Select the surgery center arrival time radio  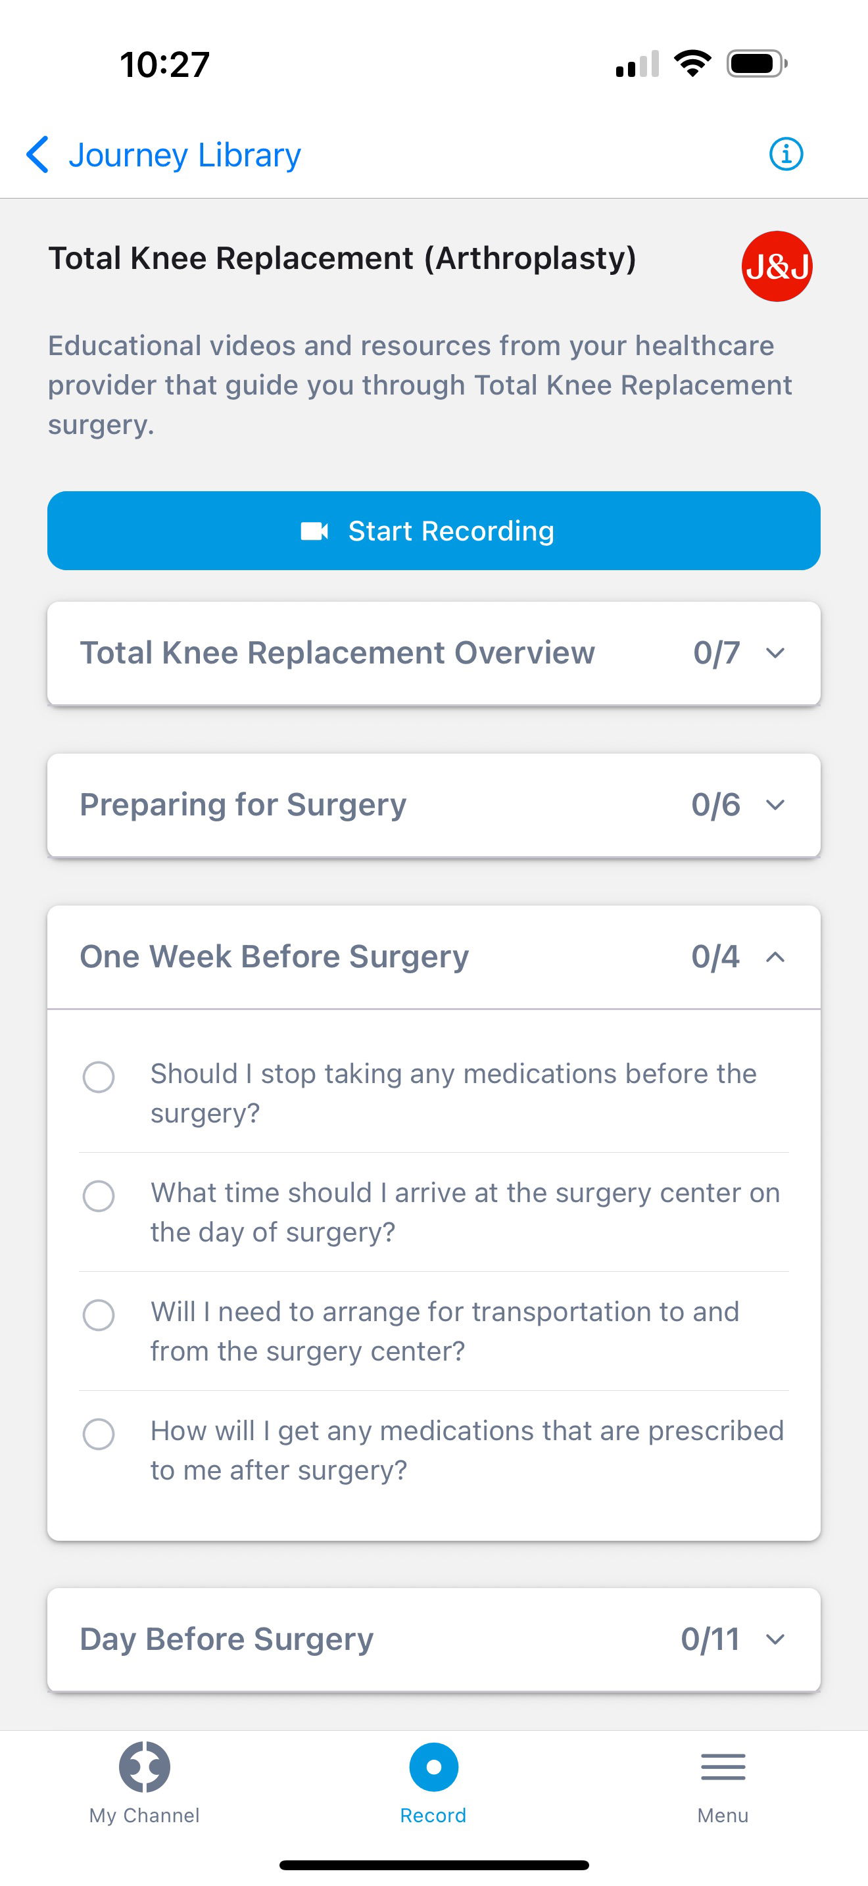[99, 1196]
